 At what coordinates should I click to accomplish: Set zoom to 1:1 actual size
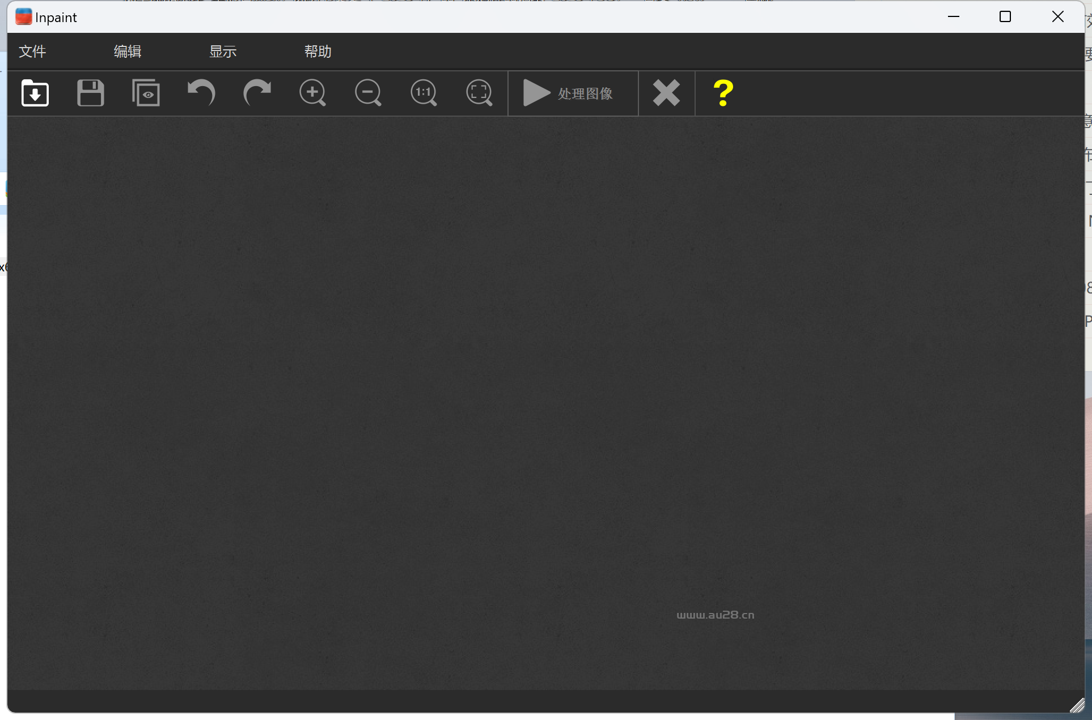tap(424, 93)
